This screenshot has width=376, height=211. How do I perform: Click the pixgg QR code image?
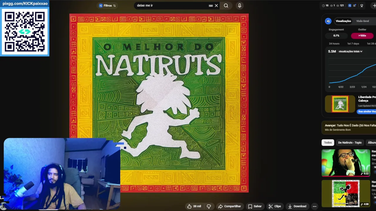[x=25, y=31]
